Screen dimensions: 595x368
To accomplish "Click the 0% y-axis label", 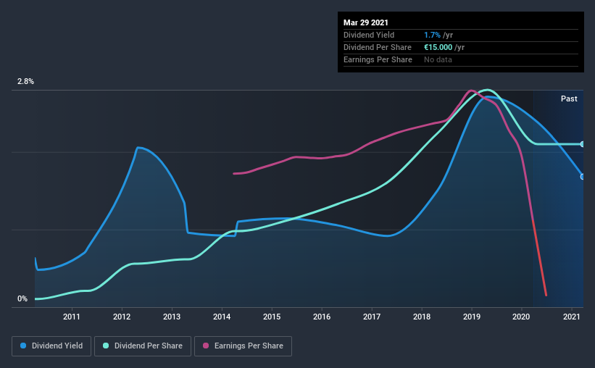I will [x=22, y=298].
